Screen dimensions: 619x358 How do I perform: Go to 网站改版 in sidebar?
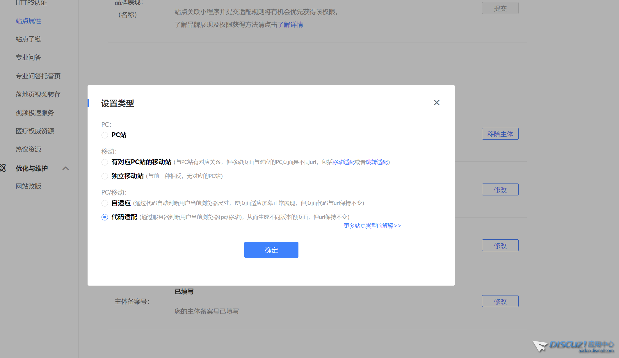point(28,186)
